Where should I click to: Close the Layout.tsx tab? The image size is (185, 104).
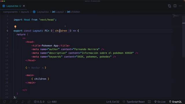[24, 6]
